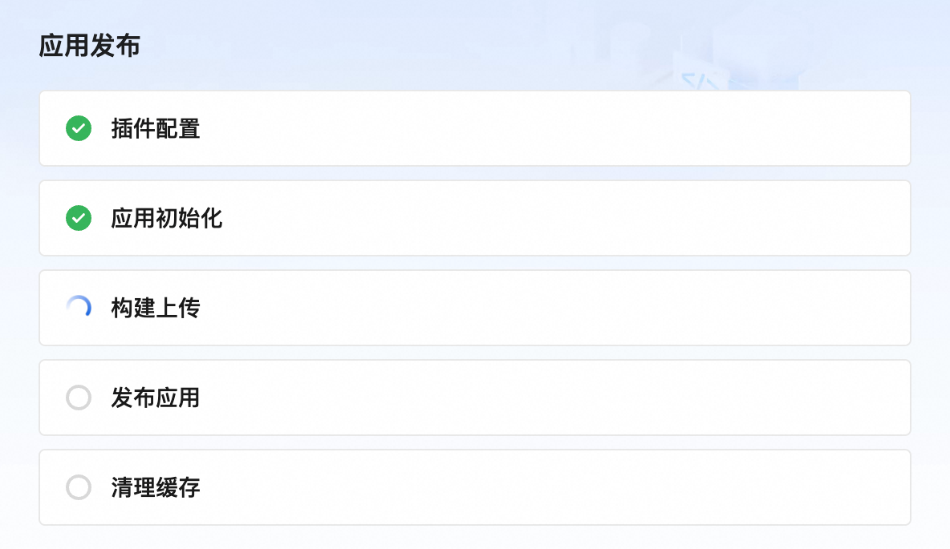Viewport: 950px width, 549px height.
Task: Select the 发布应用 step label
Action: (156, 398)
